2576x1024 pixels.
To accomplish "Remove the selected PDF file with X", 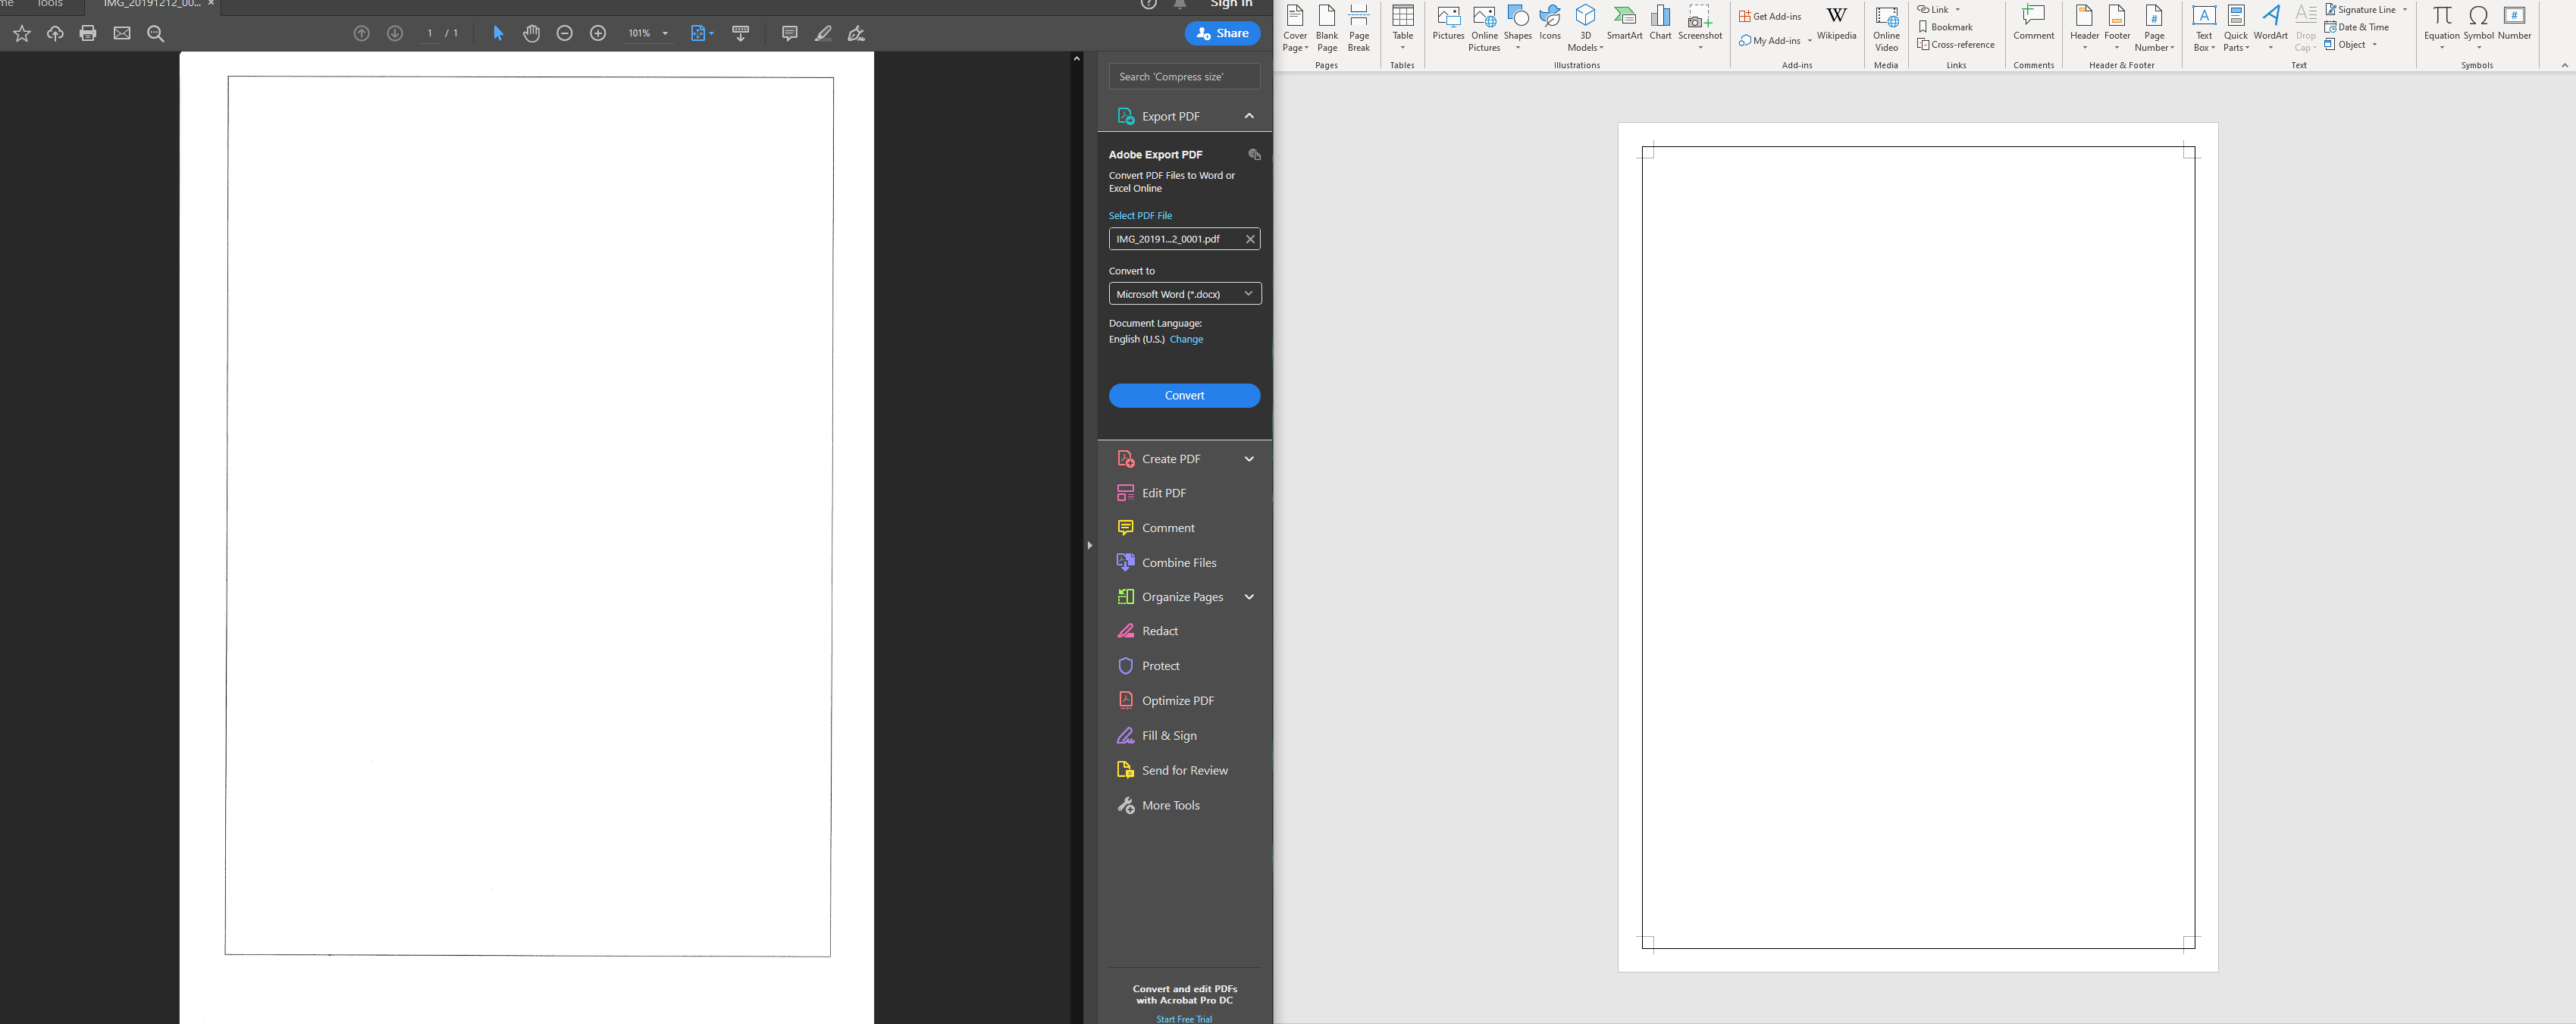I will tap(1249, 239).
